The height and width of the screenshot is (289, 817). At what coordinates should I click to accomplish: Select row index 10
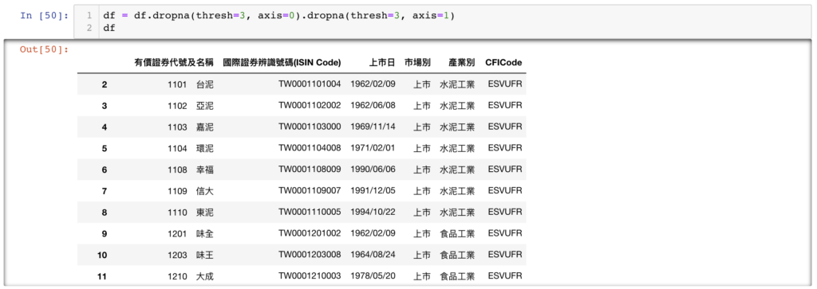102,255
